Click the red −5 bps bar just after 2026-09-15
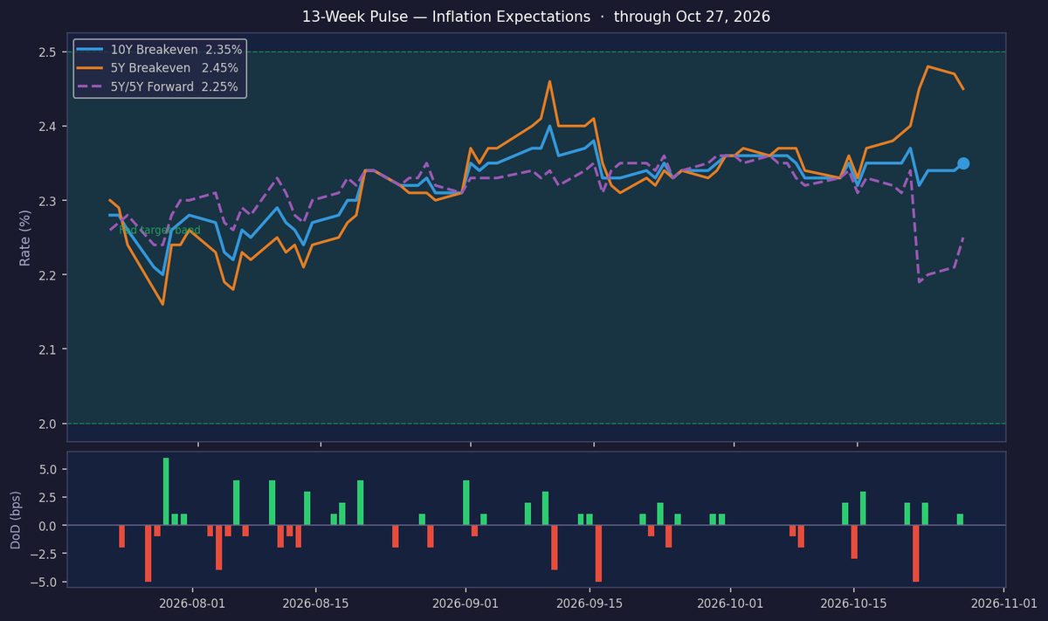The image size is (1048, 621). pyautogui.click(x=598, y=553)
